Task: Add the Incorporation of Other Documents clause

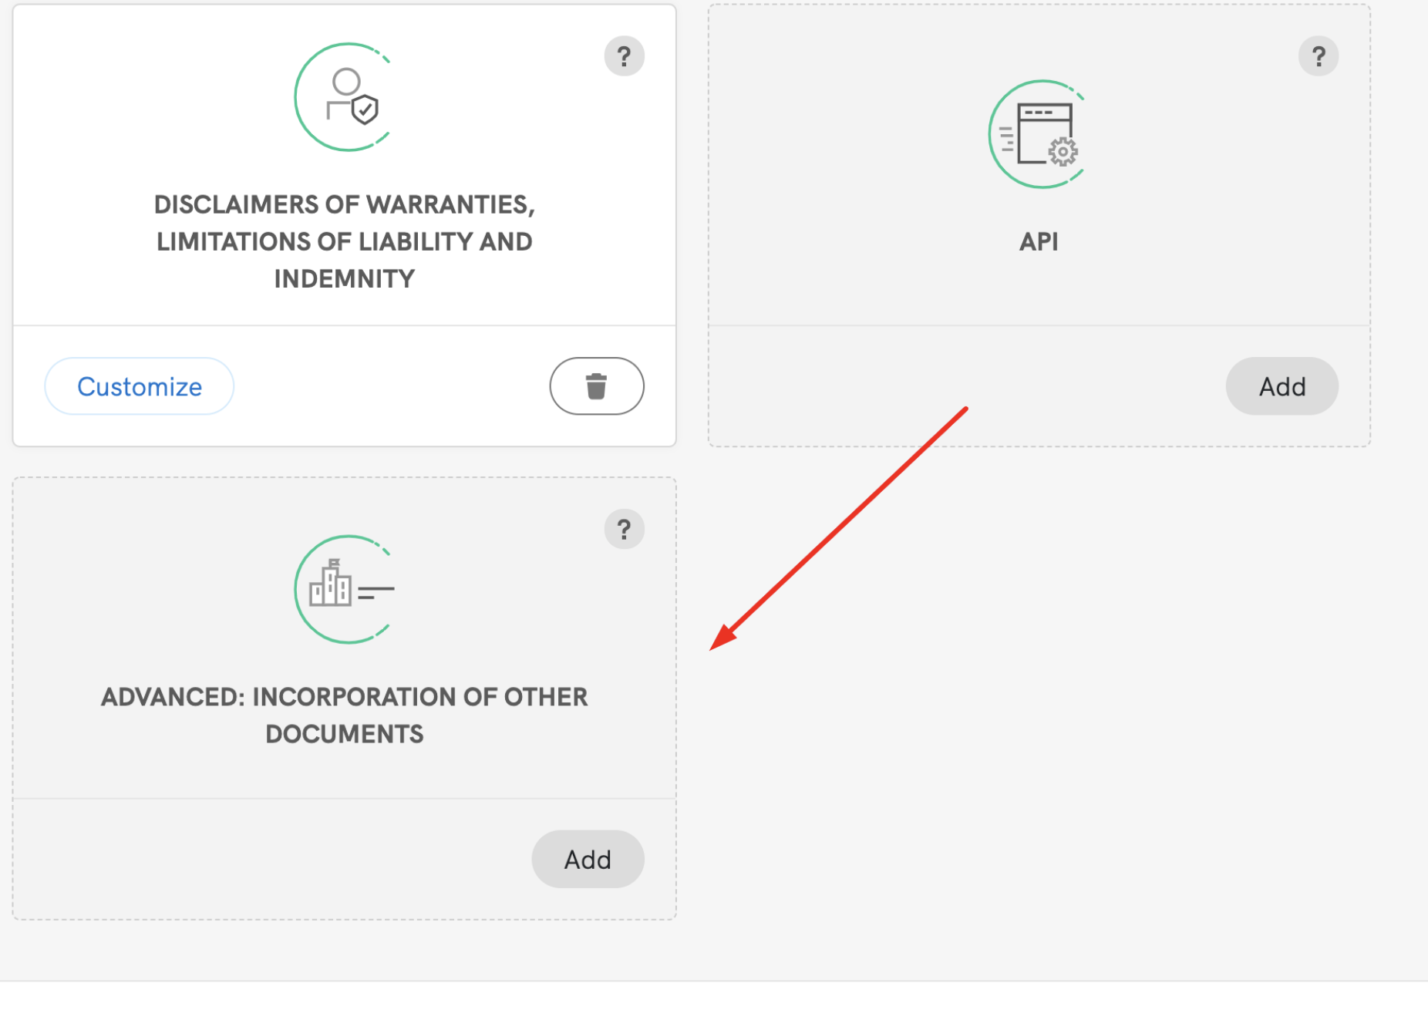Action: [x=588, y=859]
